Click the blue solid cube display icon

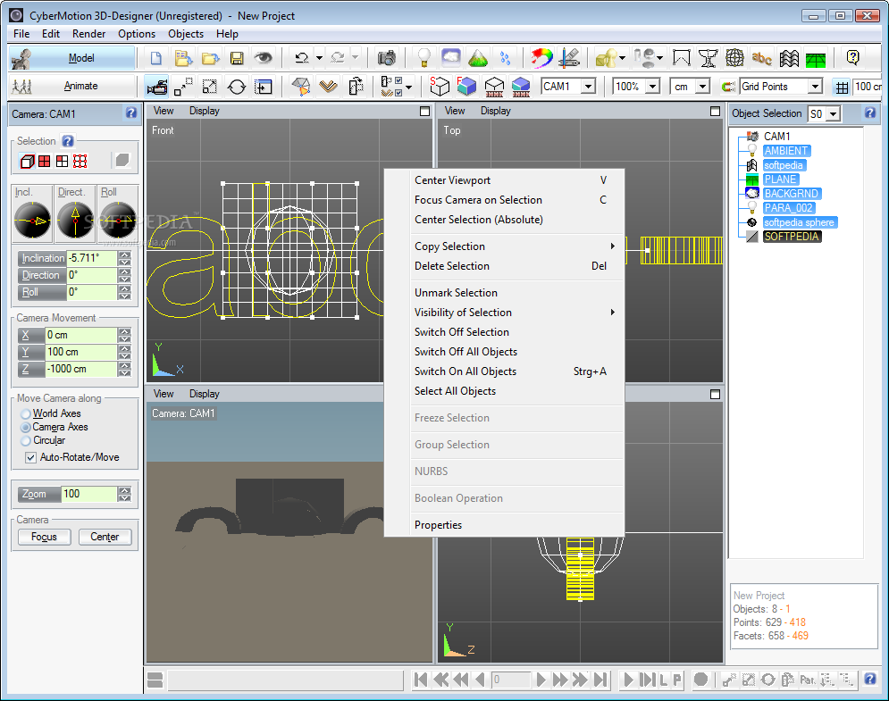[x=466, y=87]
